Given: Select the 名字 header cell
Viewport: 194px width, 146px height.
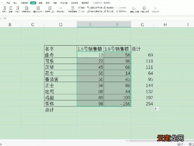Looking at the screenshot, I should pos(60,49).
